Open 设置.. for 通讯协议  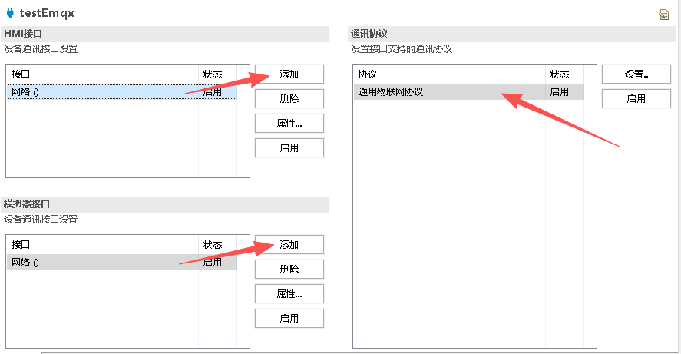click(x=636, y=74)
